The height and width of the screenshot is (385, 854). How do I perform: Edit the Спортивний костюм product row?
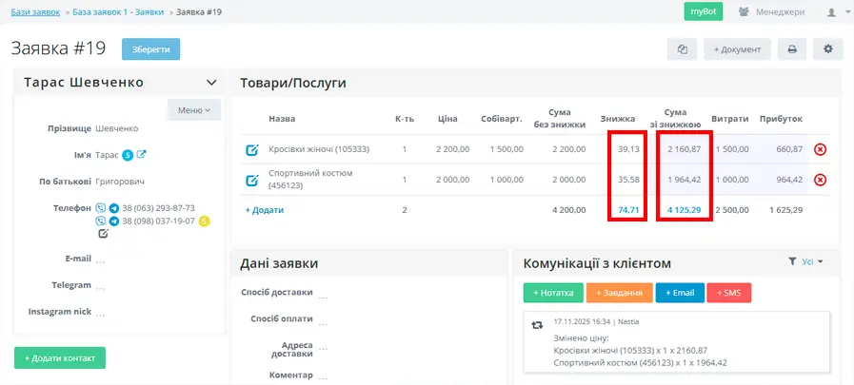pos(252,180)
